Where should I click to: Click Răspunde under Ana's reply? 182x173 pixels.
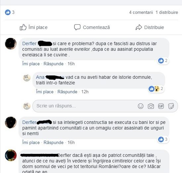[x=67, y=92]
